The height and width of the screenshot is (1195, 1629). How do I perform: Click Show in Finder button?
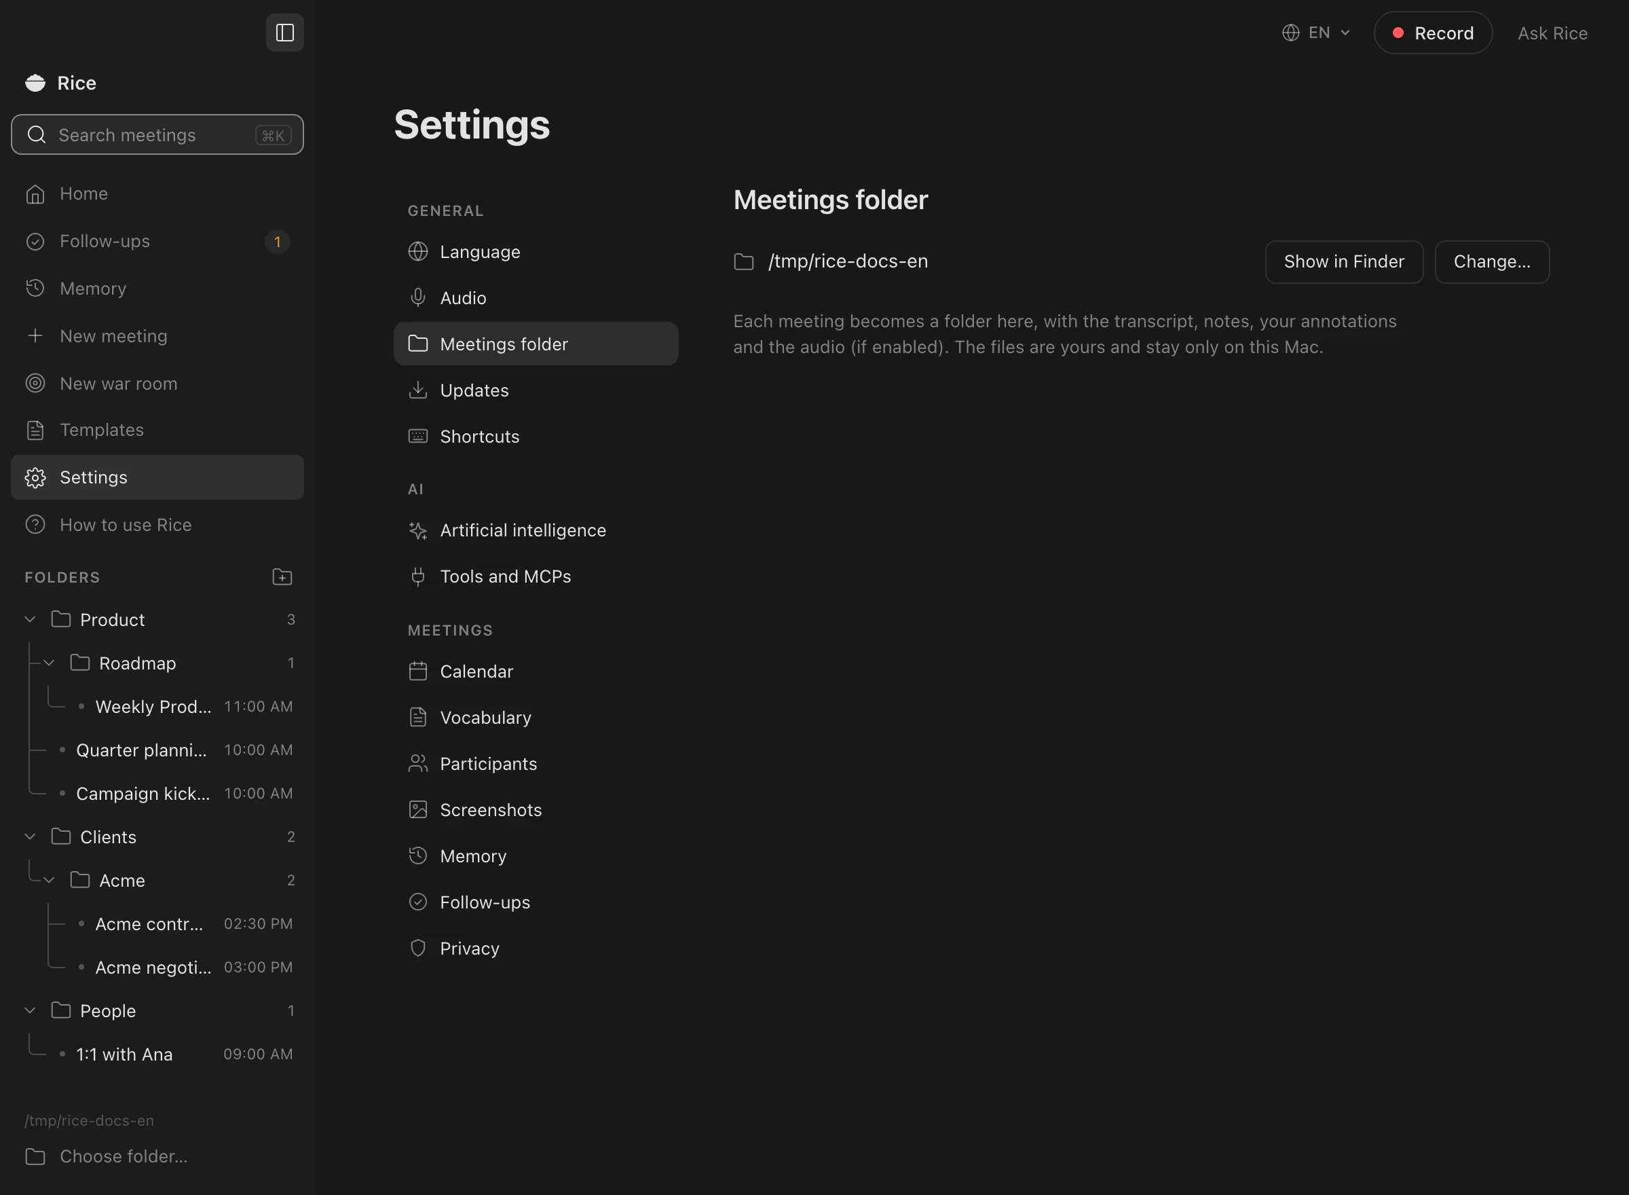(x=1344, y=262)
